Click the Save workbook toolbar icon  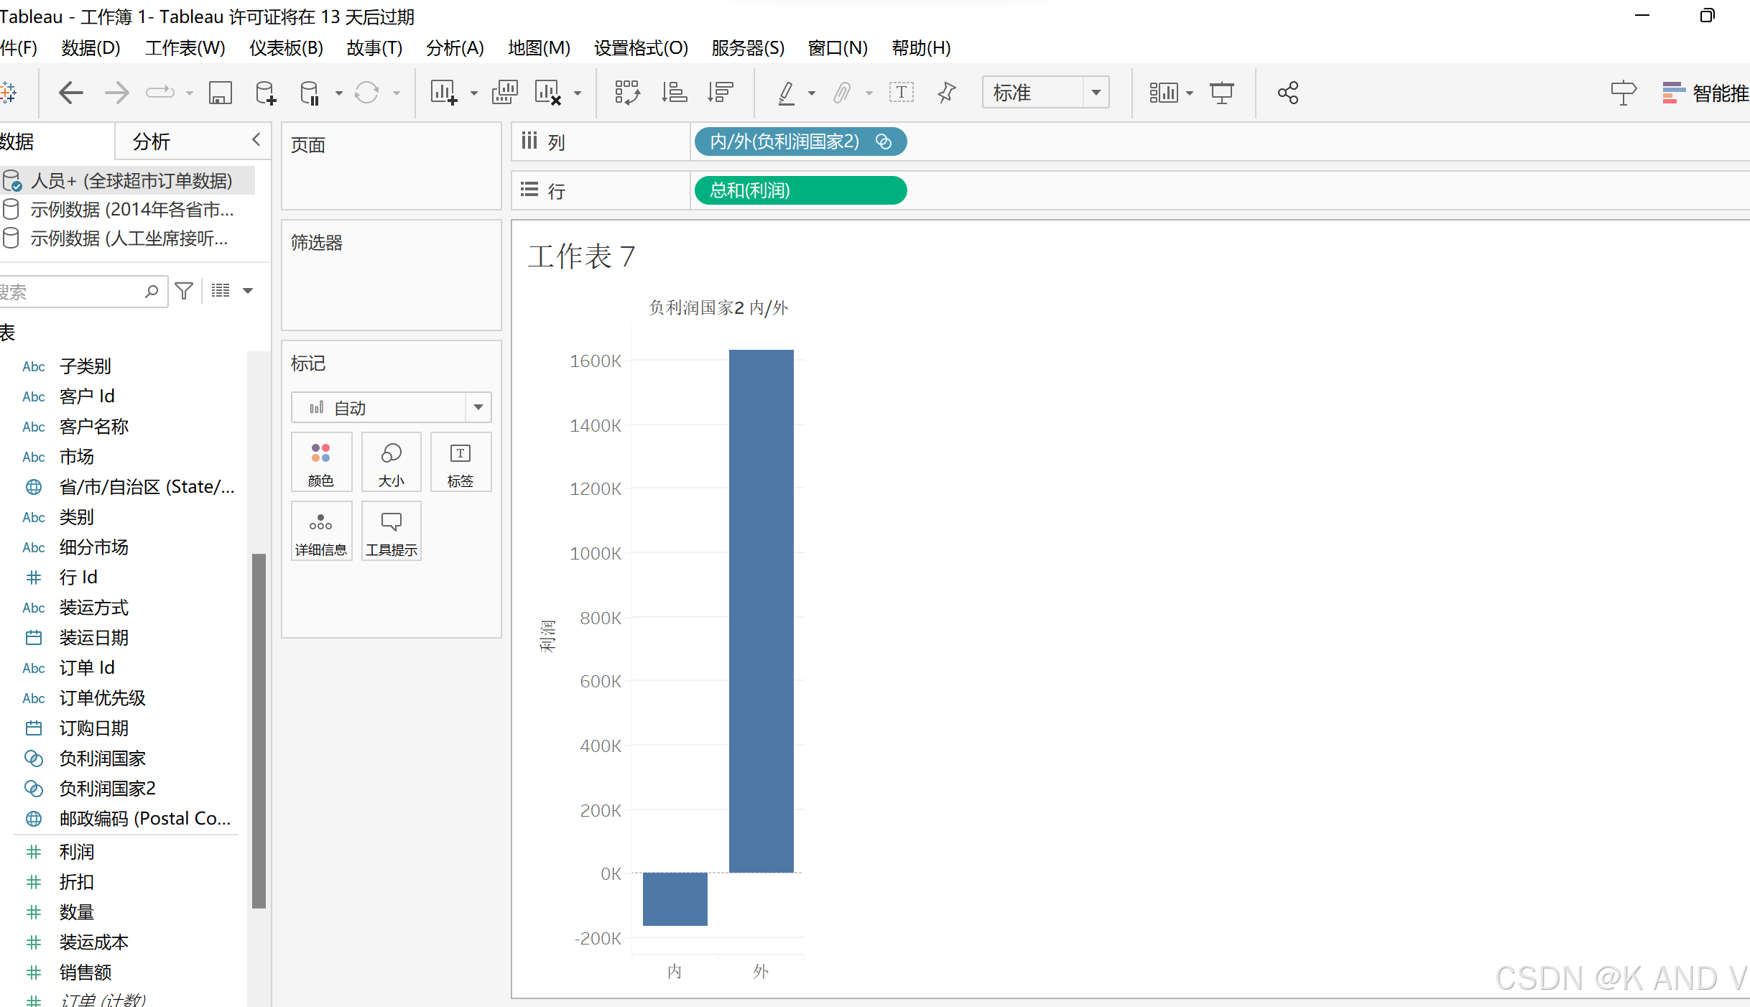click(x=220, y=93)
